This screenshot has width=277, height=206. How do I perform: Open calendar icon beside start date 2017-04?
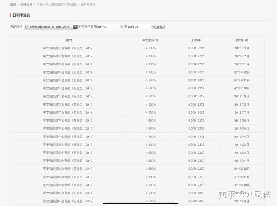pos(121,27)
